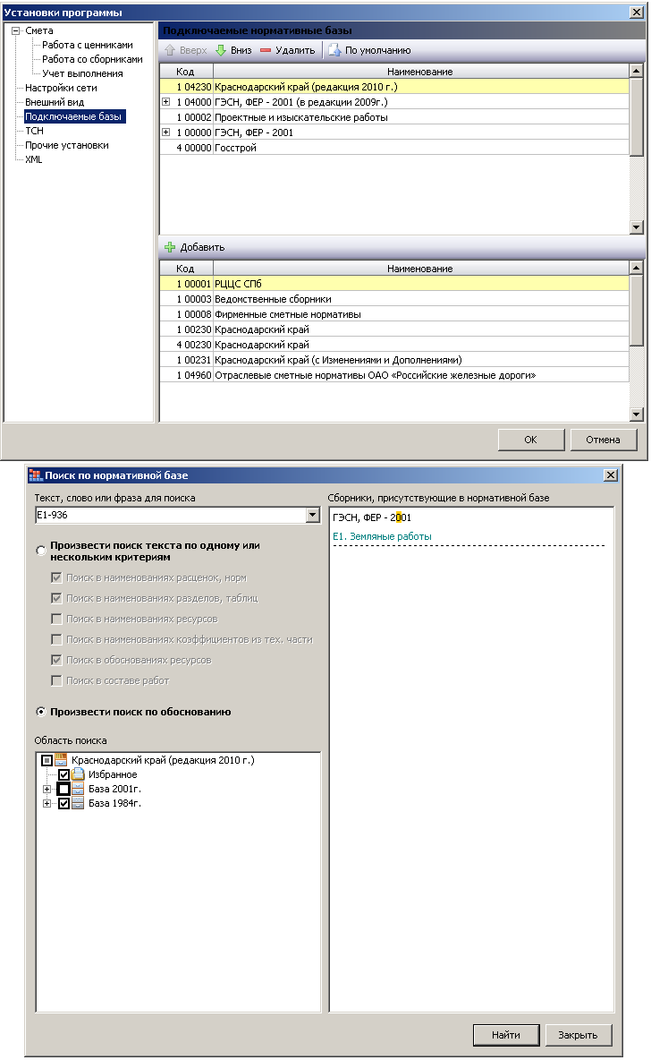
Task: Open the search text dropdown arrow
Action: coord(312,515)
